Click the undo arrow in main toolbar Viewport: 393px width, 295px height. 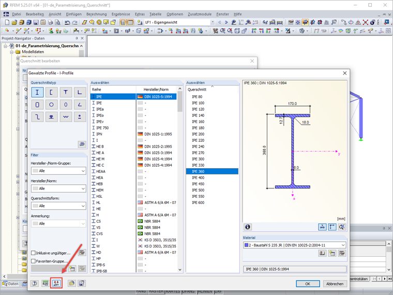point(67,22)
